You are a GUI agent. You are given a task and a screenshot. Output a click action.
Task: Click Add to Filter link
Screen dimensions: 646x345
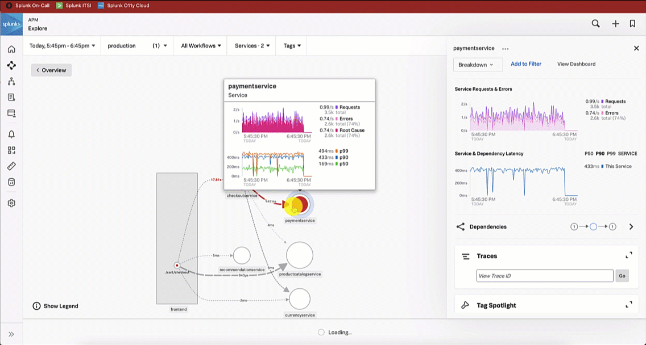tap(525, 64)
